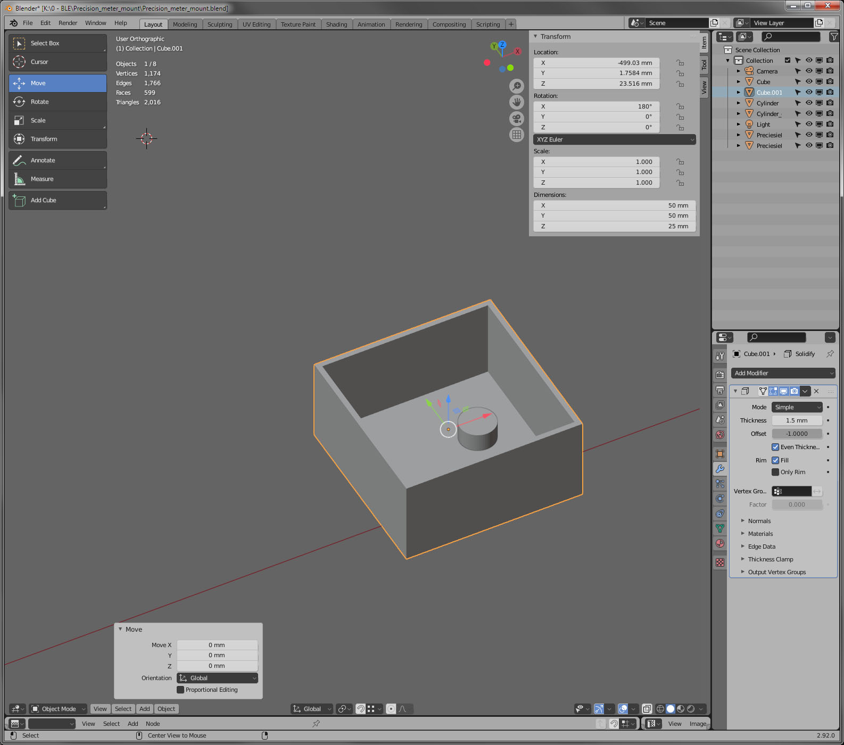Enable the Only Rim checkbox
This screenshot has height=745, width=844.
click(x=775, y=472)
